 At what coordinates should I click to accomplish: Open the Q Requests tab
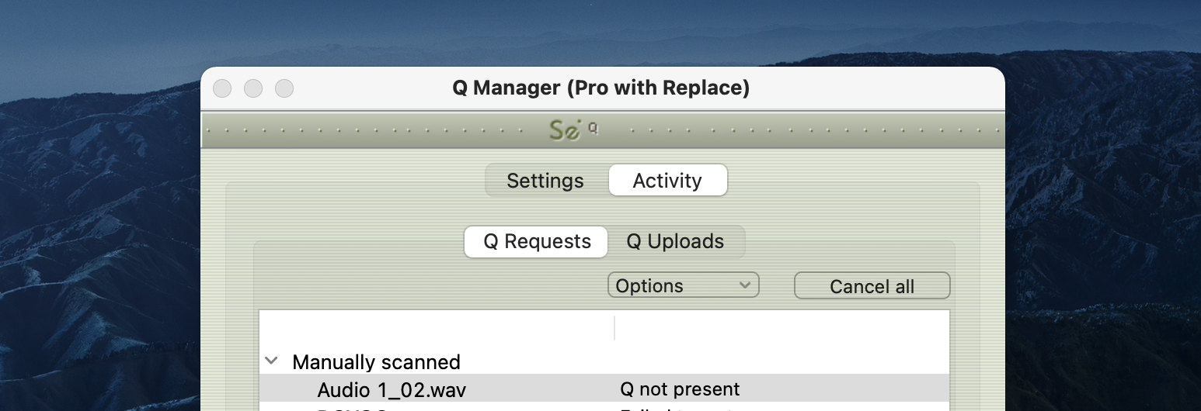pyautogui.click(x=537, y=242)
